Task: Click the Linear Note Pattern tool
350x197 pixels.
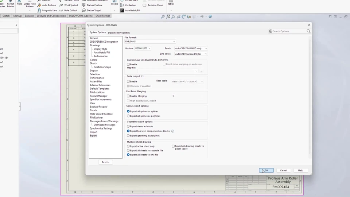Action: point(30,4)
